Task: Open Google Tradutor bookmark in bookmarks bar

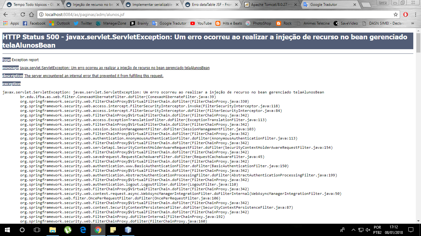Action: (x=169, y=23)
